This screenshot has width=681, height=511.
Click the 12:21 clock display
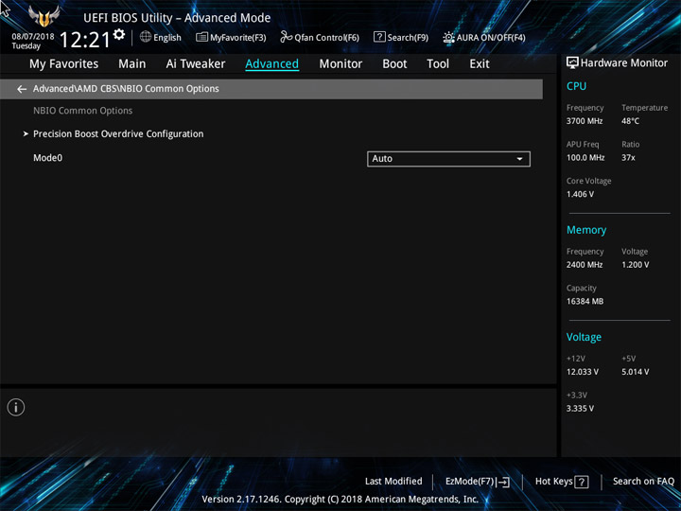pos(85,40)
